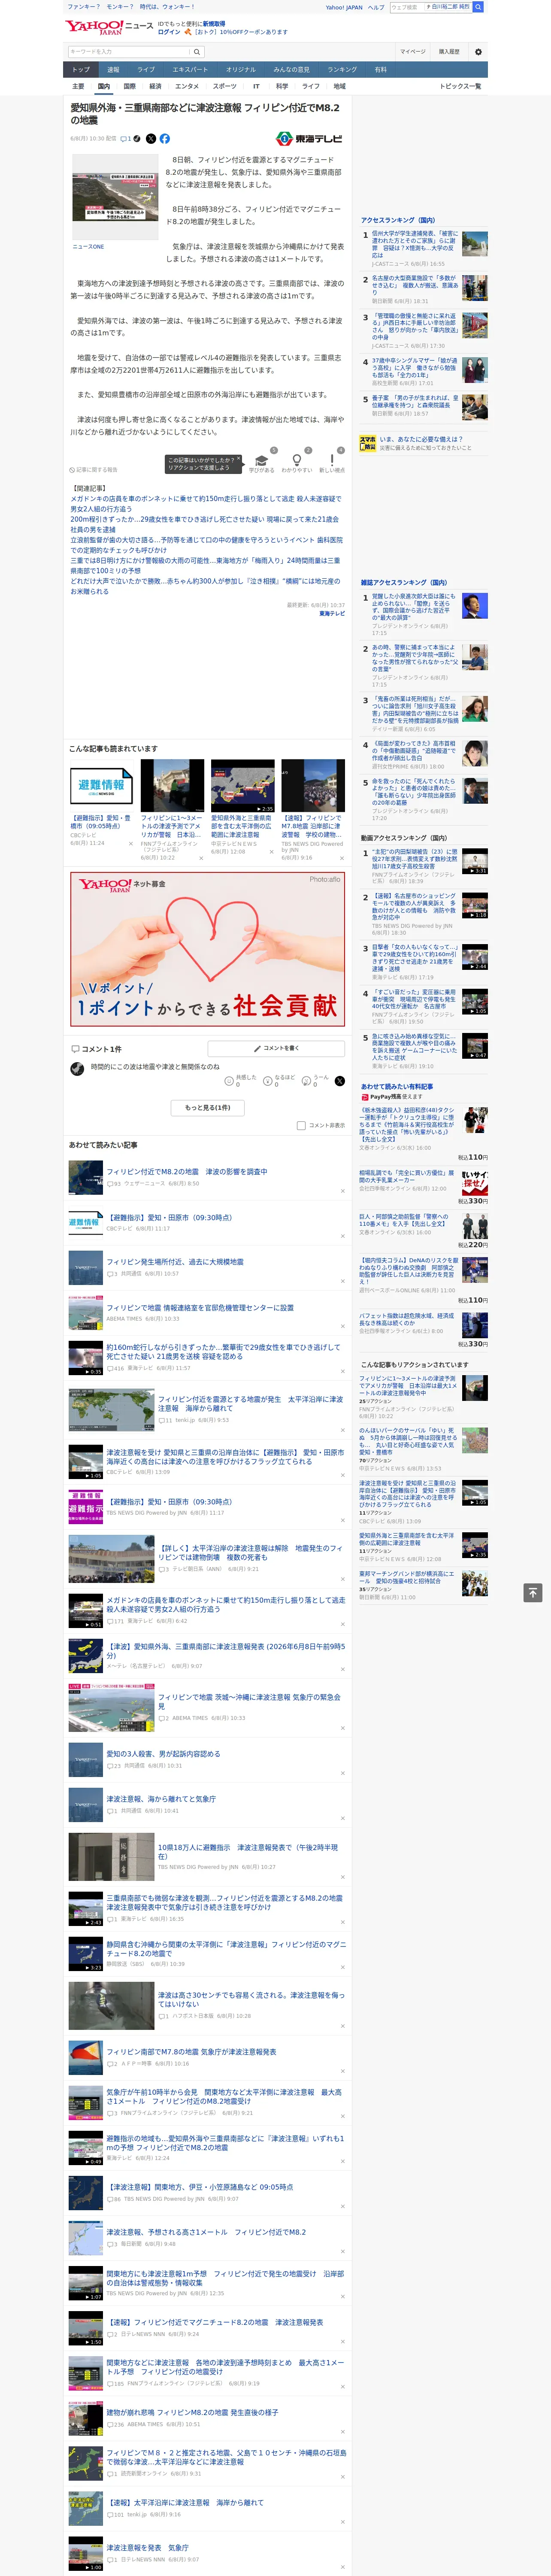
Task: Open the エキスパート tab
Action: 190,70
